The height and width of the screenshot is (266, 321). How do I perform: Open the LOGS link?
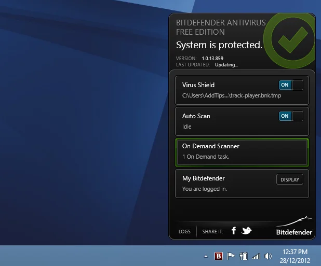pos(184,231)
